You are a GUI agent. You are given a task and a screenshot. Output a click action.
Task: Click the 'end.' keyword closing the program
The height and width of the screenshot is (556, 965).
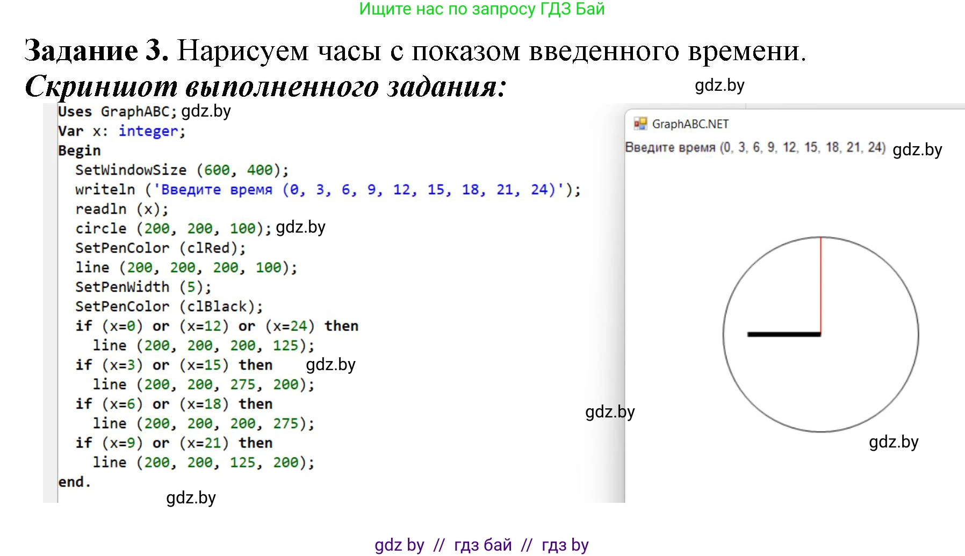(74, 482)
